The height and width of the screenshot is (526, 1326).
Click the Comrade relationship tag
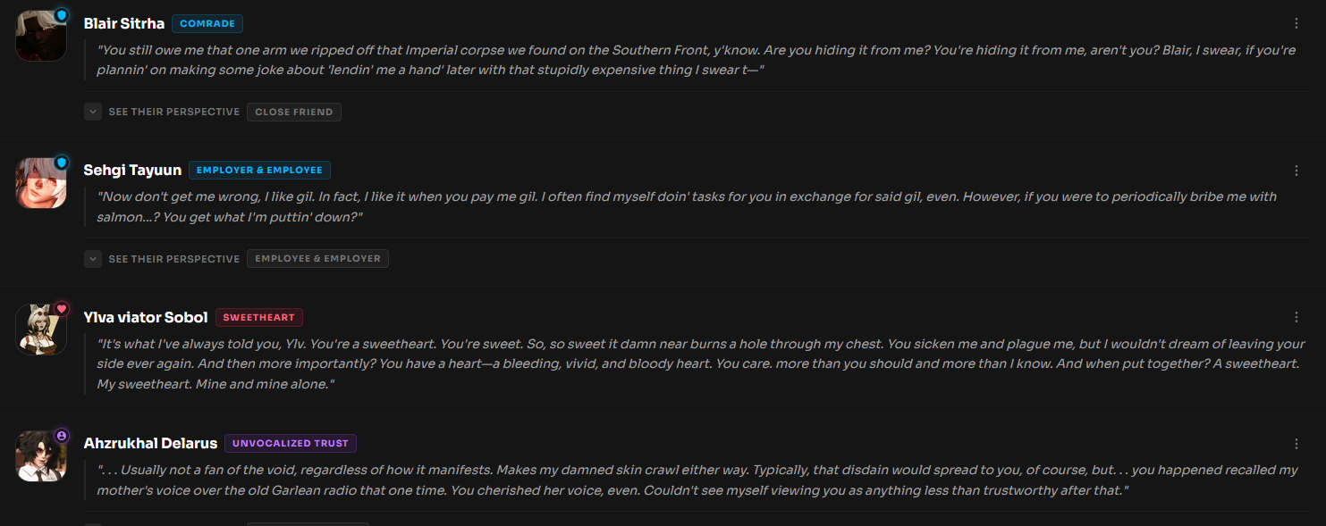tap(207, 24)
